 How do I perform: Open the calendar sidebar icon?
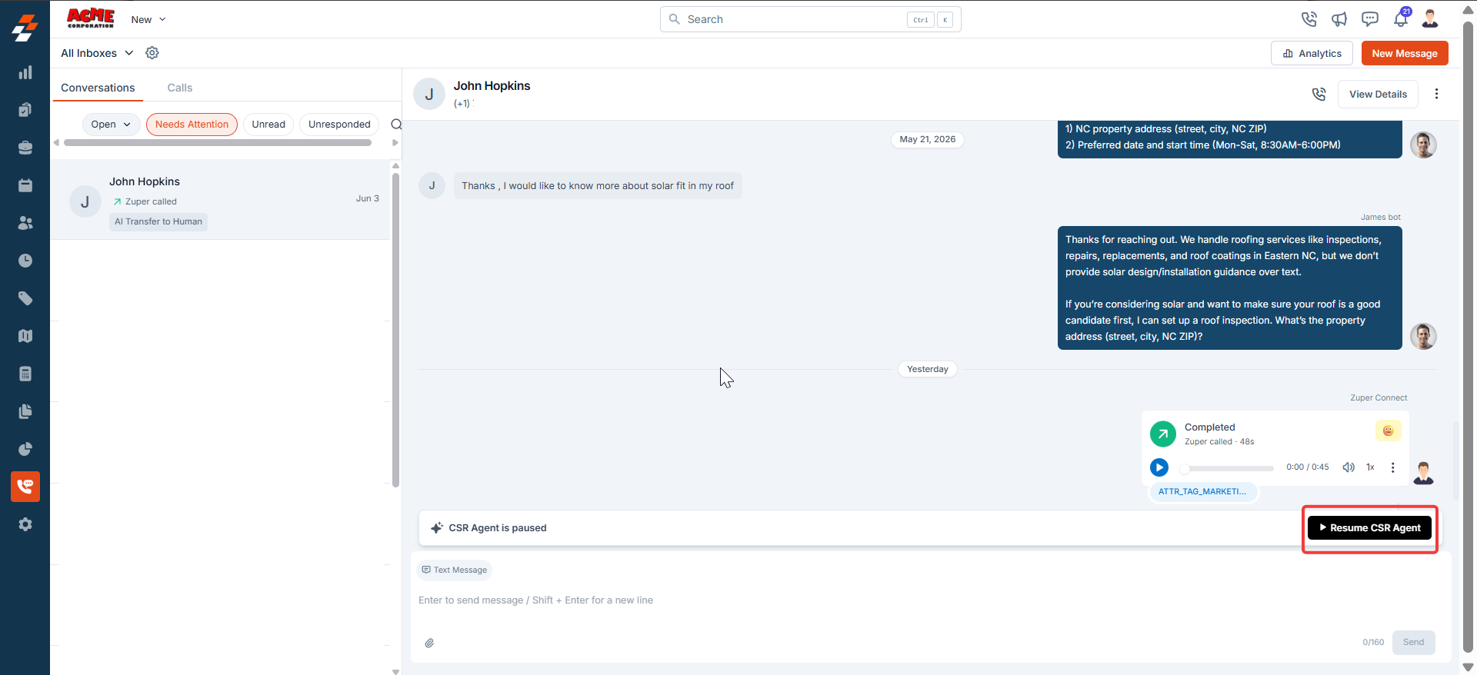[x=25, y=185]
